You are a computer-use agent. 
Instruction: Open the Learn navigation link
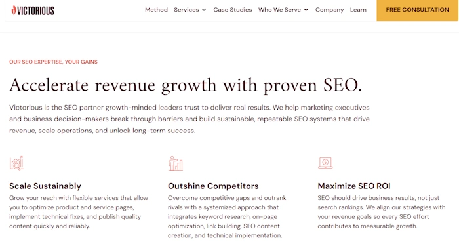tap(358, 10)
